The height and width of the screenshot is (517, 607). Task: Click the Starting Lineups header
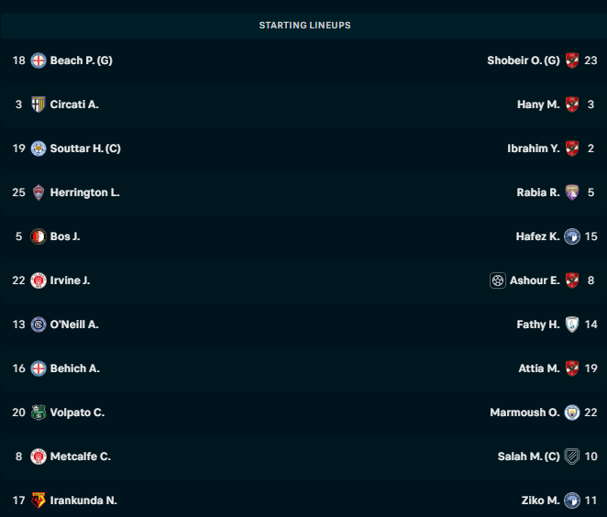tap(304, 25)
